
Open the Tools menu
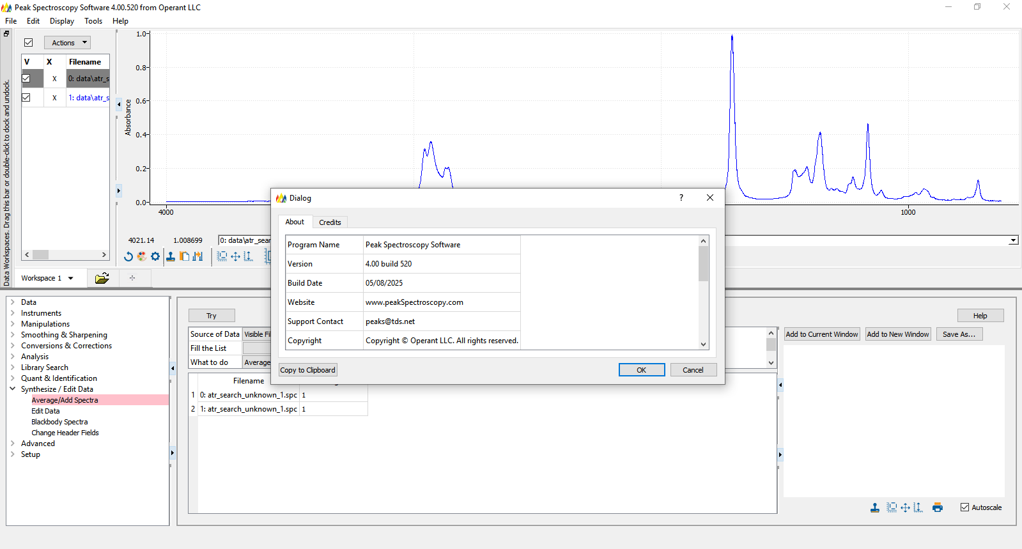coord(93,21)
